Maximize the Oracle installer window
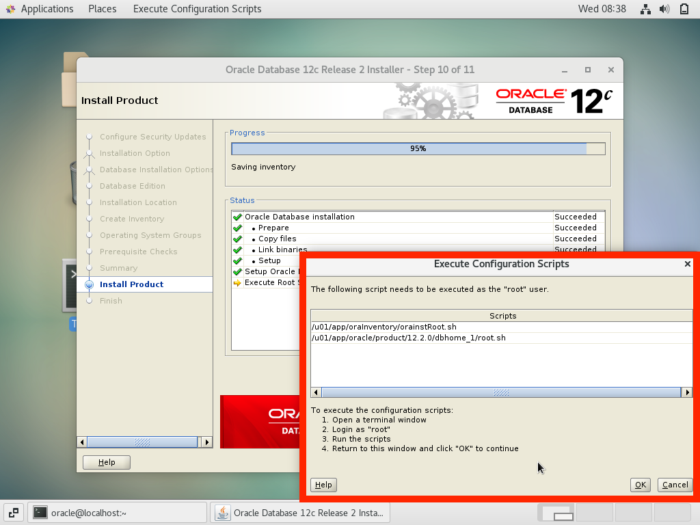Viewport: 700px width, 525px height. (587, 70)
